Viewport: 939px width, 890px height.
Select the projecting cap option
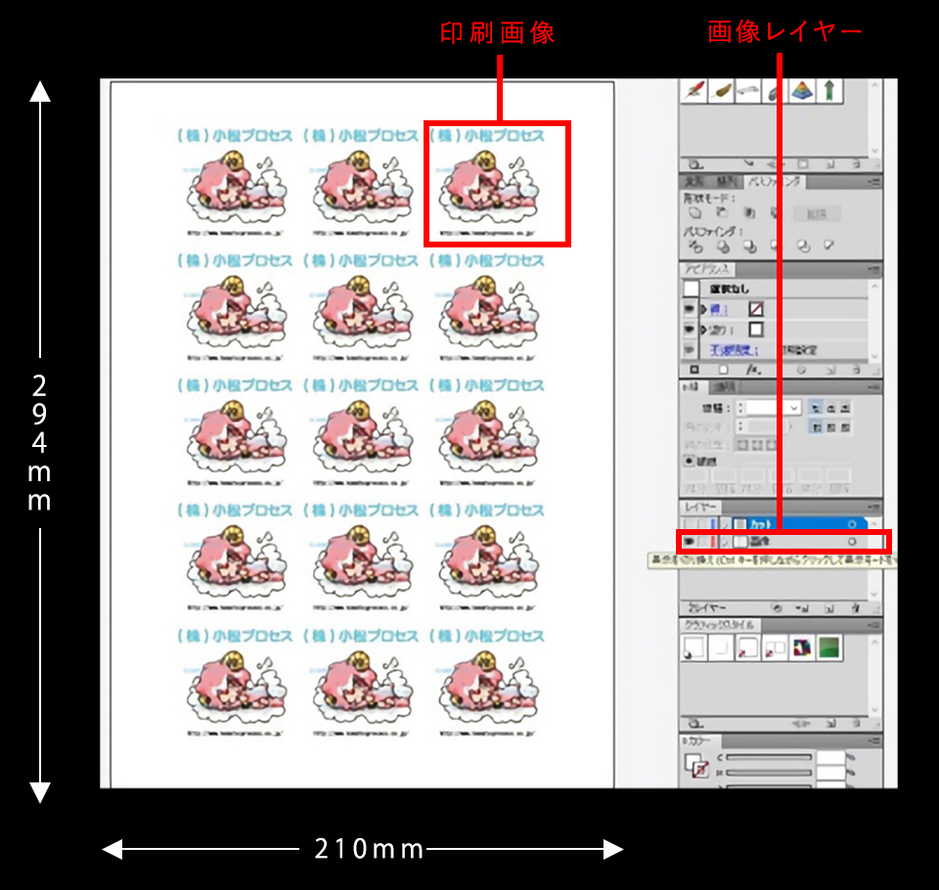(845, 408)
